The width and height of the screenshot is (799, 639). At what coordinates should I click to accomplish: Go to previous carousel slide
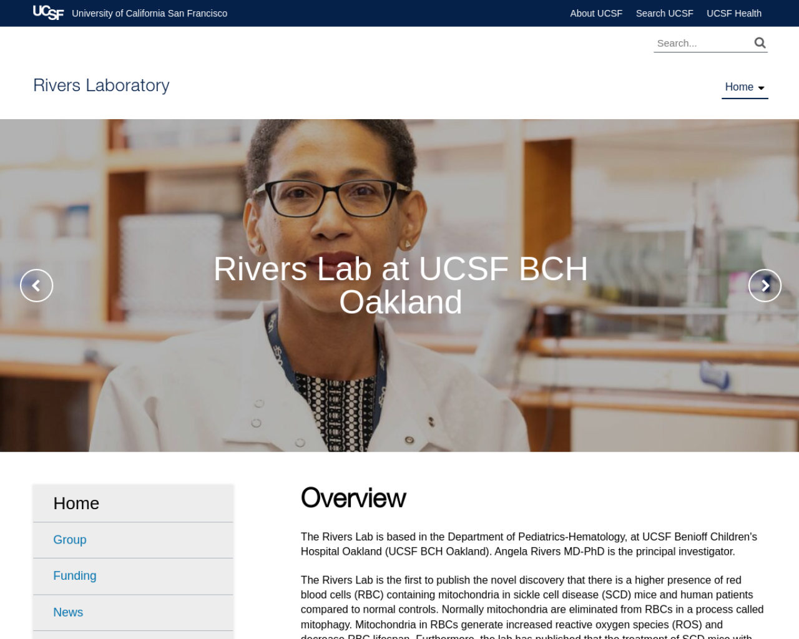click(36, 285)
